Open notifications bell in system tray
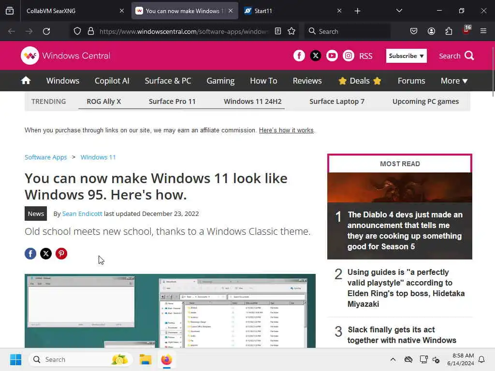The height and width of the screenshot is (371, 495). point(481,359)
